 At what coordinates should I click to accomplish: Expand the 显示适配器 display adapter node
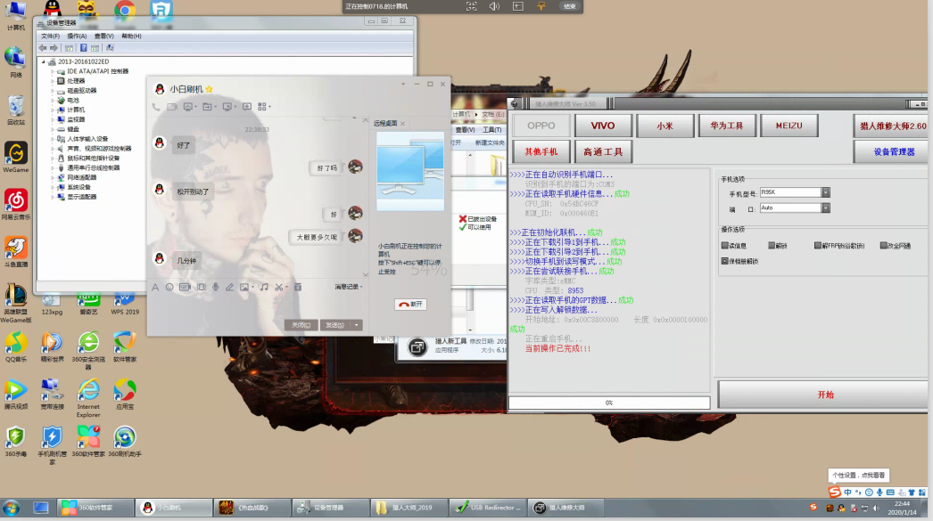click(53, 197)
